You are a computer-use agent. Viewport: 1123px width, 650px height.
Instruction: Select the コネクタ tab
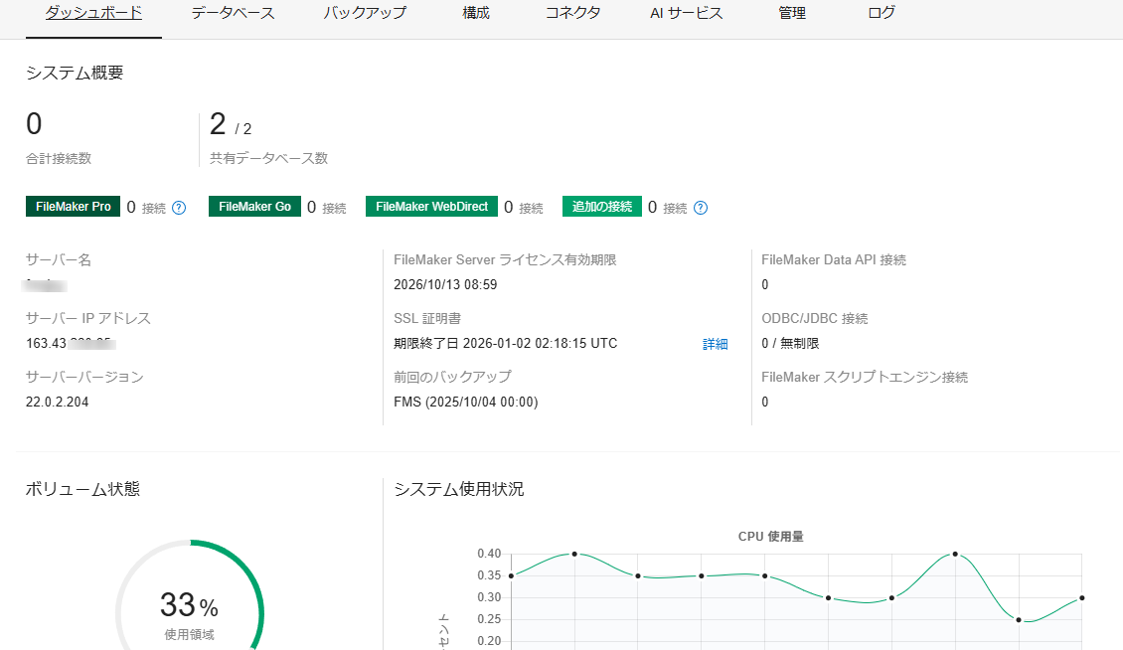572,14
